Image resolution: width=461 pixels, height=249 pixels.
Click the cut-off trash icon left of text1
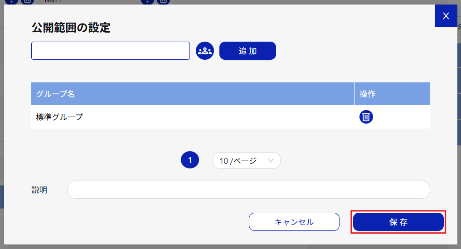point(28,1)
